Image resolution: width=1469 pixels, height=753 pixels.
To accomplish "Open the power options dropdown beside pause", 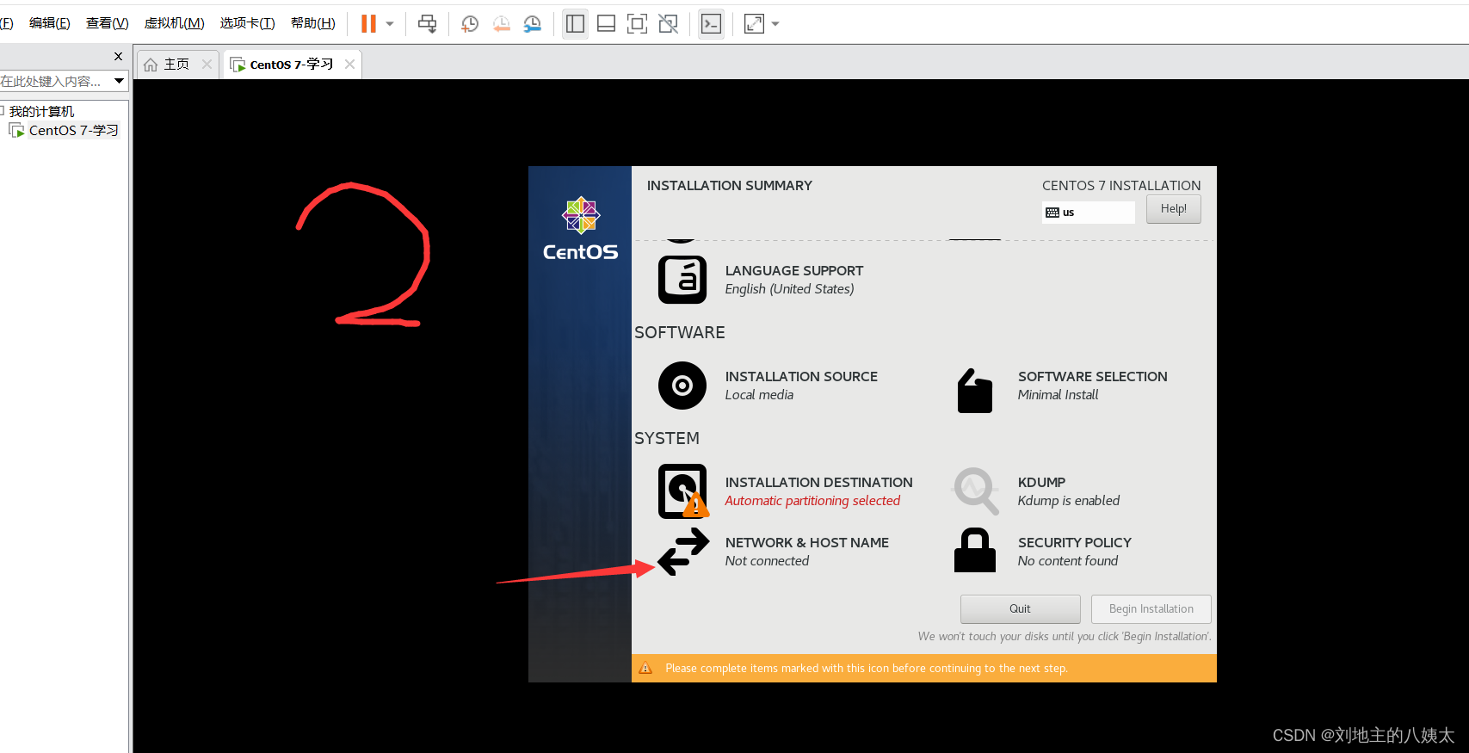I will click(390, 24).
